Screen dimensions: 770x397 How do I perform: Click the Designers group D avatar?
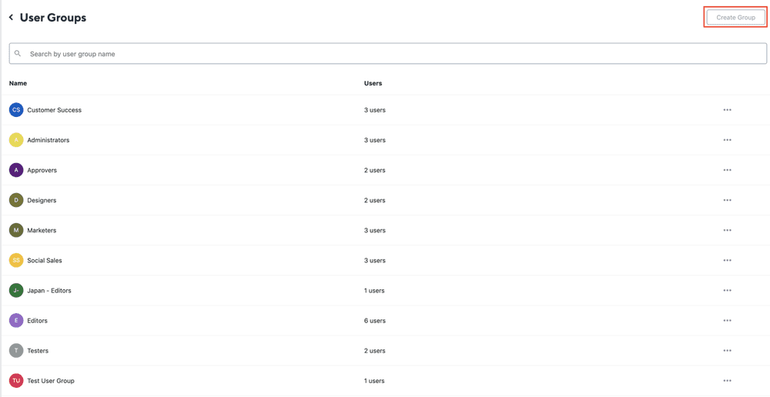click(x=16, y=200)
